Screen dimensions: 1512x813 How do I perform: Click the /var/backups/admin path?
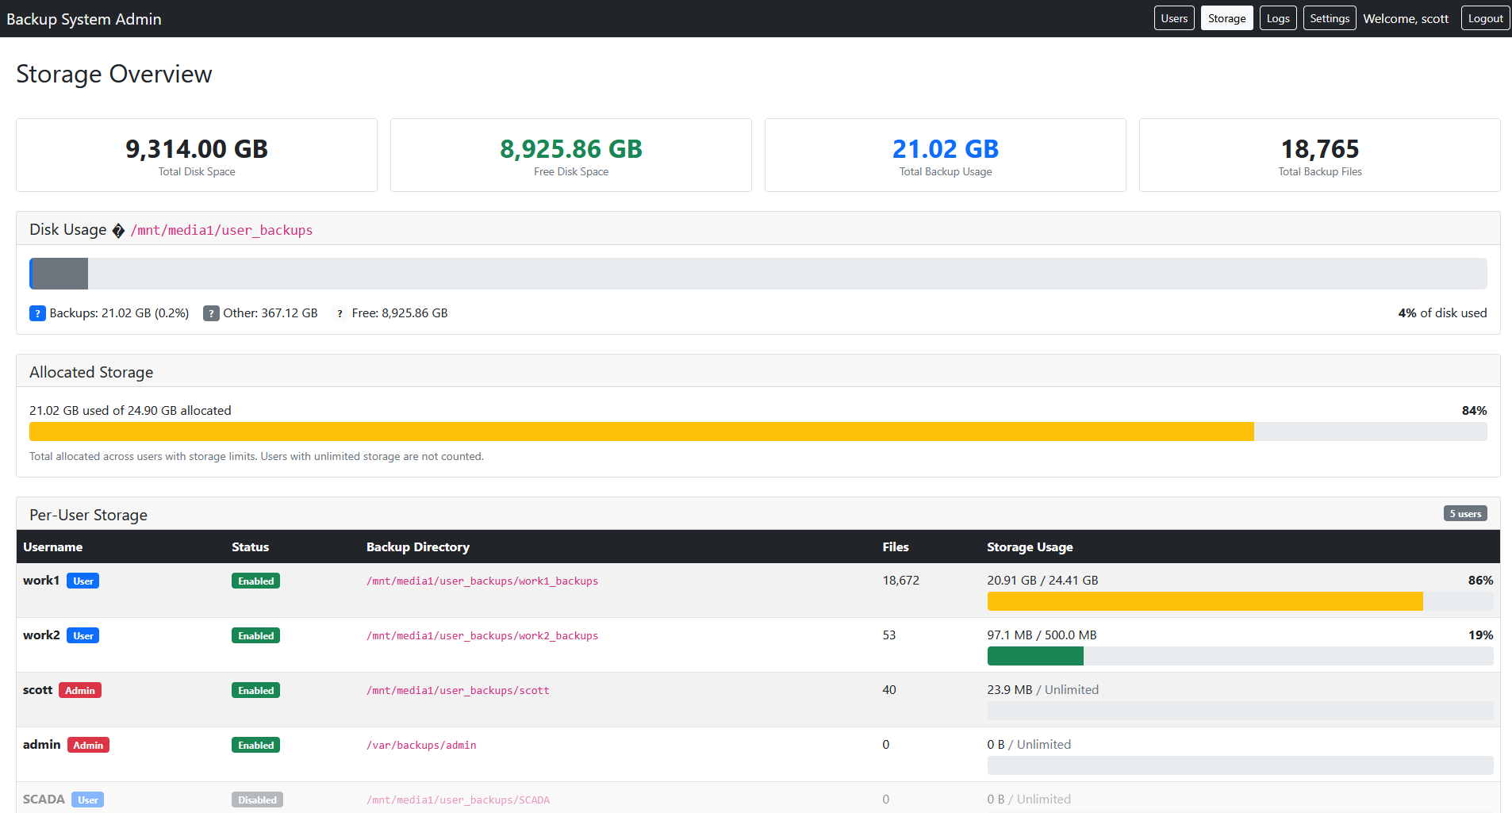(x=421, y=746)
